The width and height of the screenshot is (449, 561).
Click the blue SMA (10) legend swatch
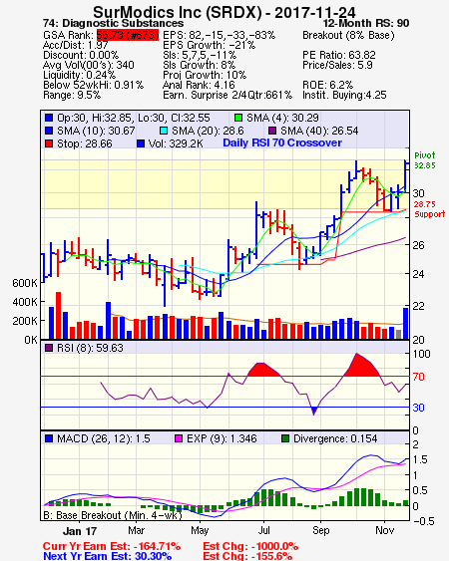[x=49, y=131]
